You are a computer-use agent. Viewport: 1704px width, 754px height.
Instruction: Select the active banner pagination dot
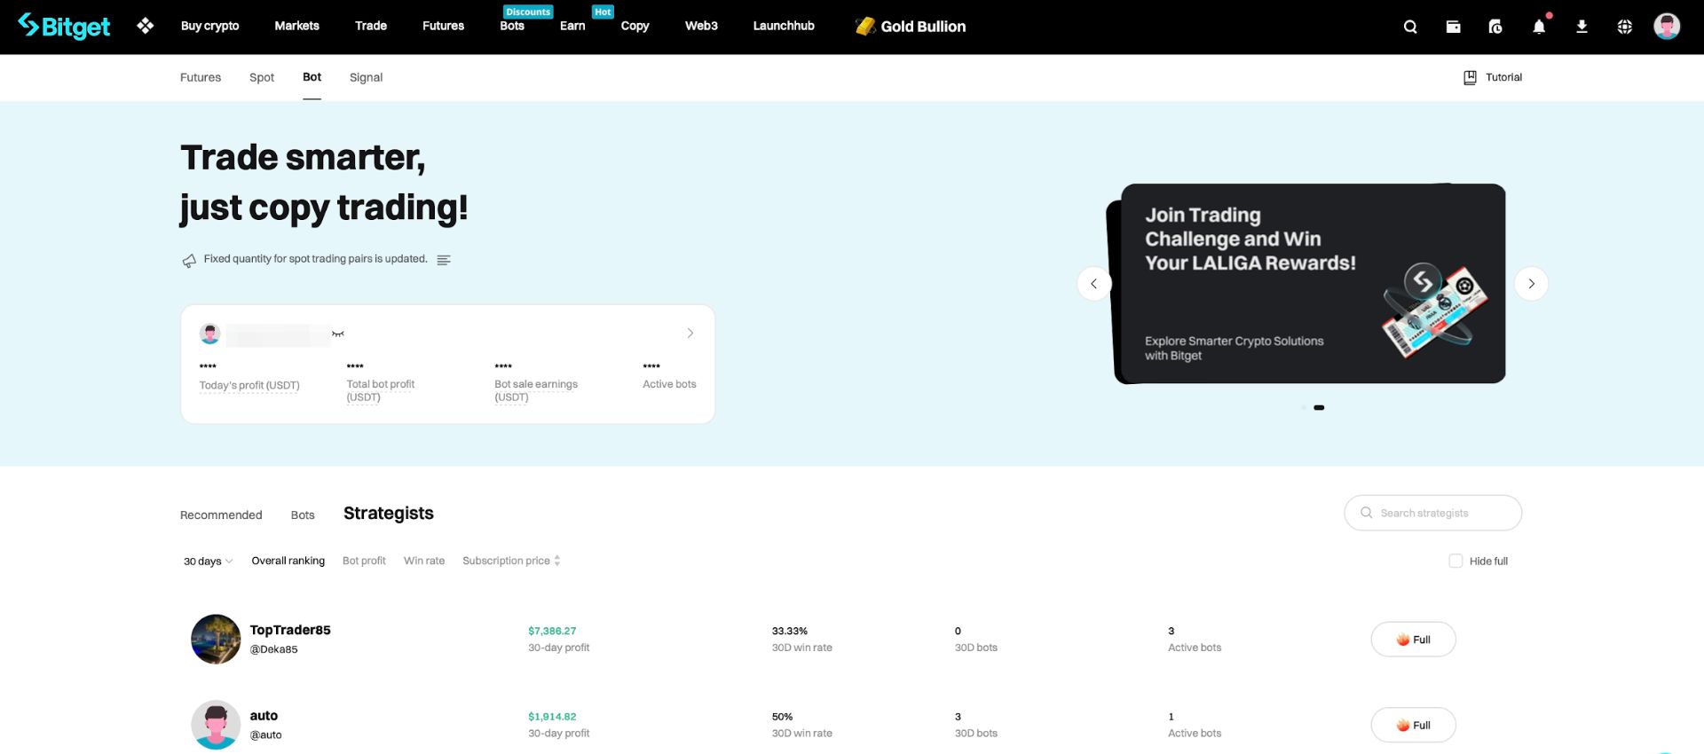[1319, 407]
